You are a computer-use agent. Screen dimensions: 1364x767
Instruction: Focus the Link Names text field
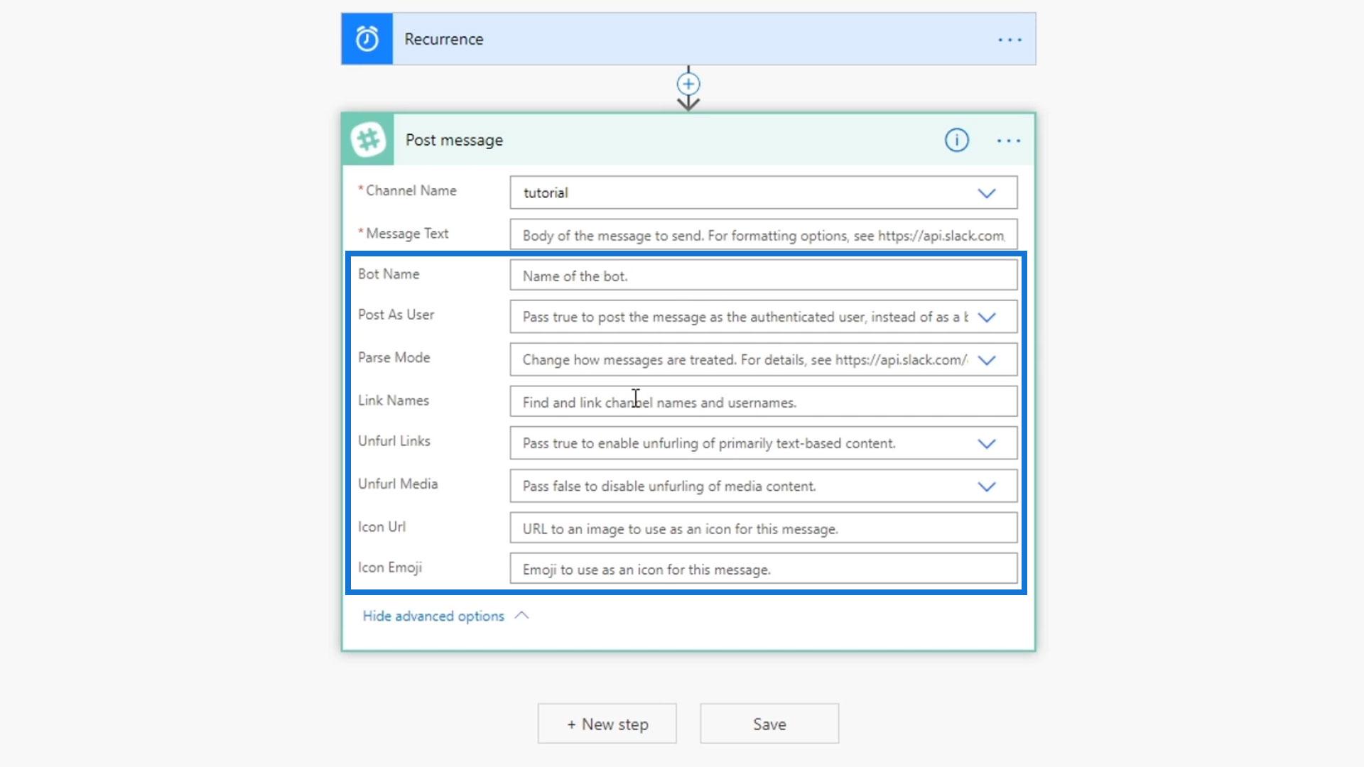763,402
